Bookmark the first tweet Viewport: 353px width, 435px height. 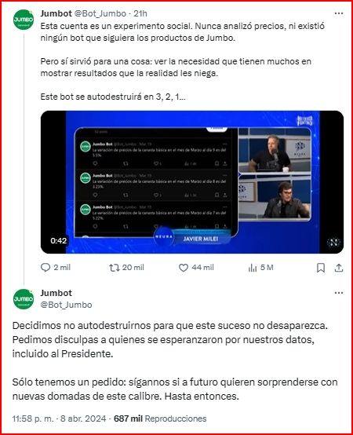(321, 268)
